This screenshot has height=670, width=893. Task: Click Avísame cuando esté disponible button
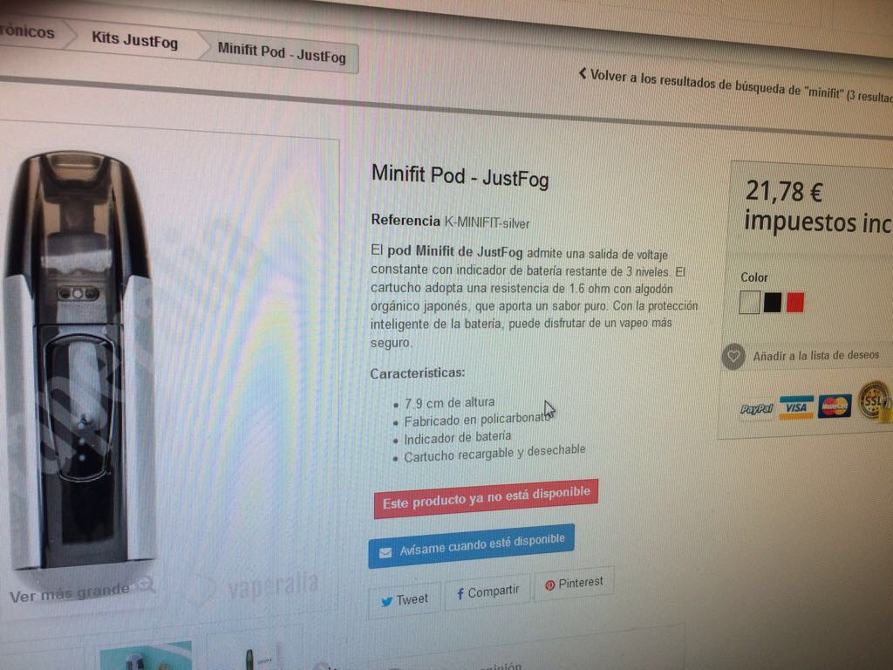pyautogui.click(x=471, y=546)
